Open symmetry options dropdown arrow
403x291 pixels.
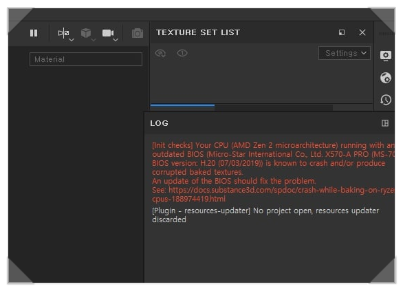(72, 40)
